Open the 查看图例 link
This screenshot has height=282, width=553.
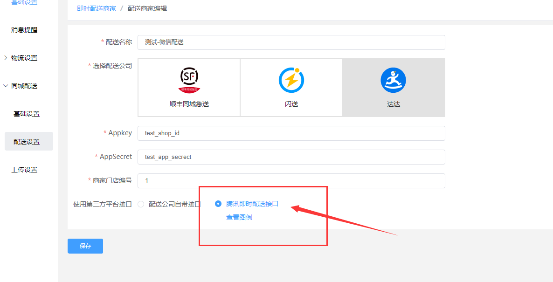point(239,217)
